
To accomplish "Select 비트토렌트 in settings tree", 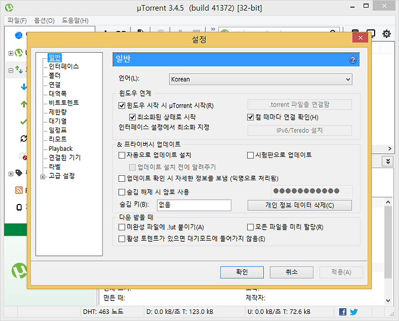I will tap(64, 103).
